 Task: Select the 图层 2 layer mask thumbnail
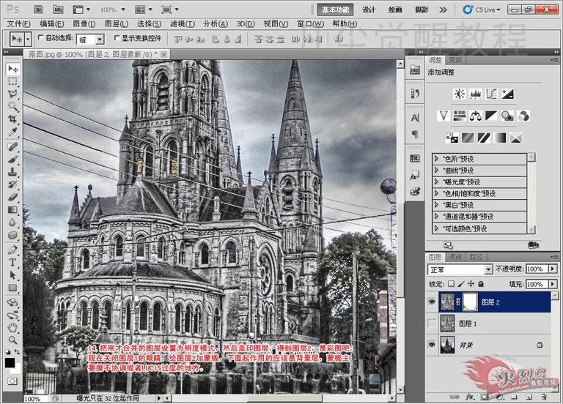pos(470,302)
